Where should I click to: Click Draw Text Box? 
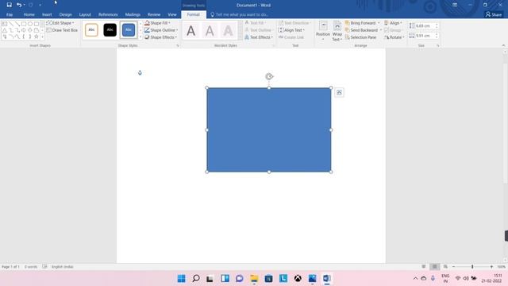click(62, 30)
